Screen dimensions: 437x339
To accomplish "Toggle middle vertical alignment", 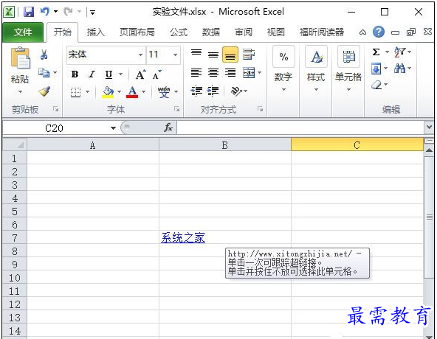I will pyautogui.click(x=213, y=54).
